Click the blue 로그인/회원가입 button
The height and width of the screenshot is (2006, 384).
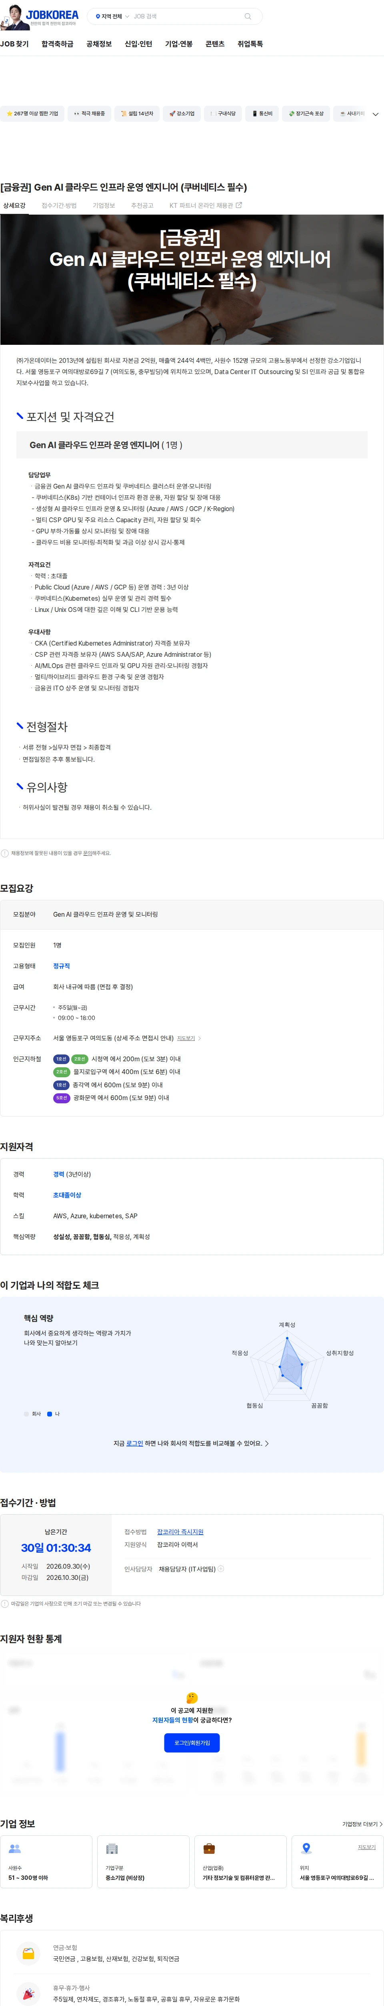(x=192, y=1743)
